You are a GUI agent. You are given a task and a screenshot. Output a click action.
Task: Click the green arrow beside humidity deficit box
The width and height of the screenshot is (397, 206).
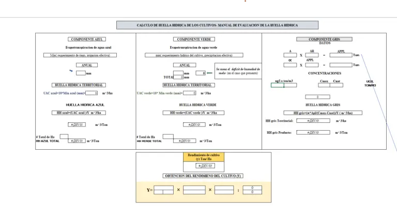(x=209, y=73)
